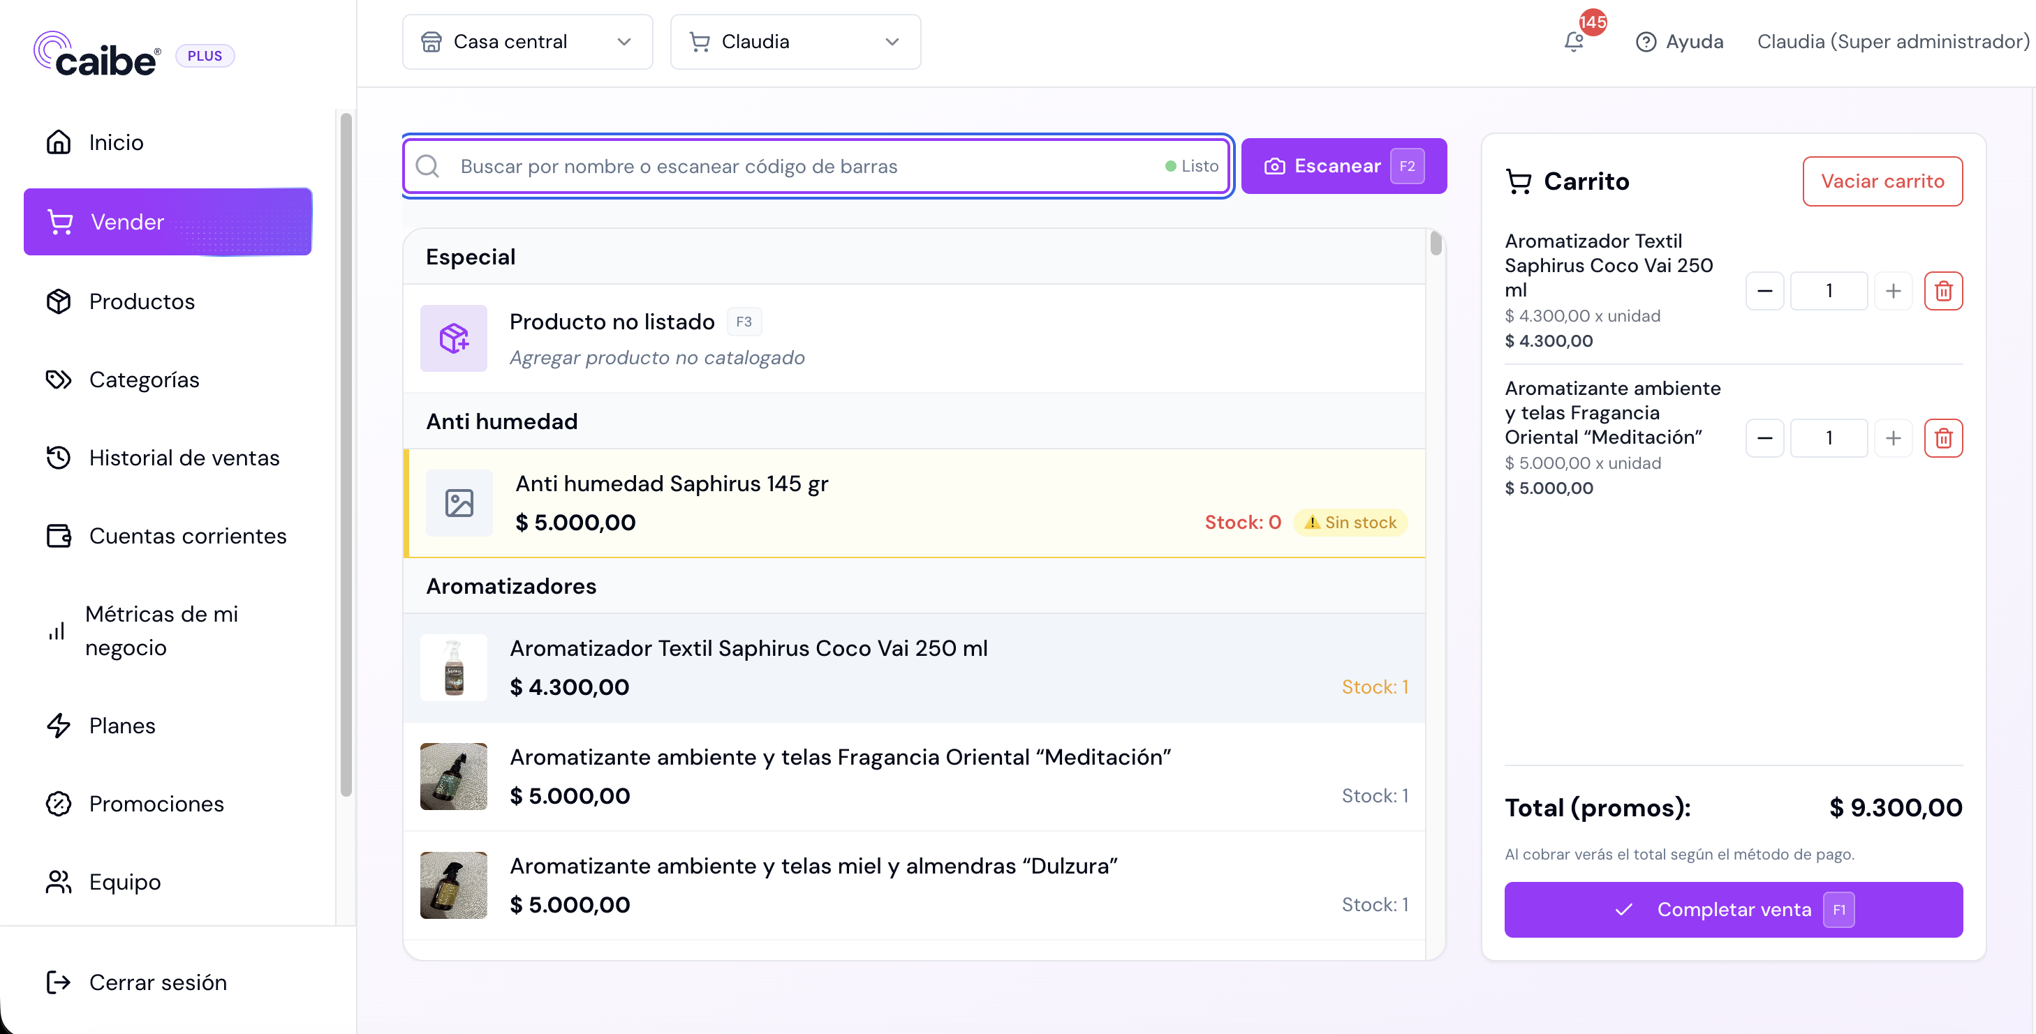Click the Producto no listado box icon
2036x1034 pixels.
pos(454,338)
